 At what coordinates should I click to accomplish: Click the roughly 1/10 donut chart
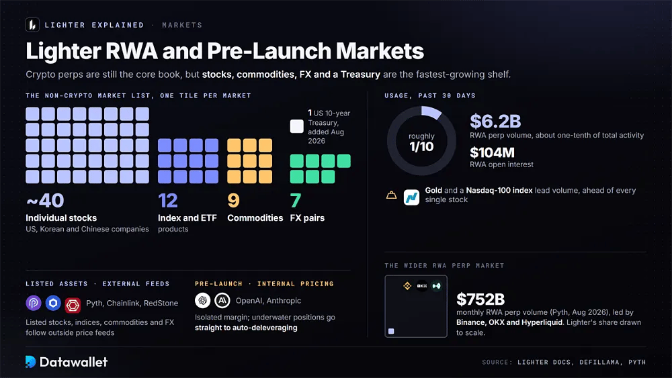tap(421, 141)
